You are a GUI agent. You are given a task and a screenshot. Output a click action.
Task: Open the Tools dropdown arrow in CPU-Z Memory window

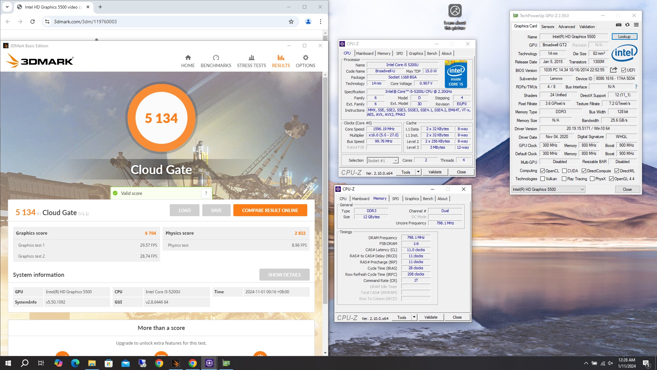click(414, 317)
